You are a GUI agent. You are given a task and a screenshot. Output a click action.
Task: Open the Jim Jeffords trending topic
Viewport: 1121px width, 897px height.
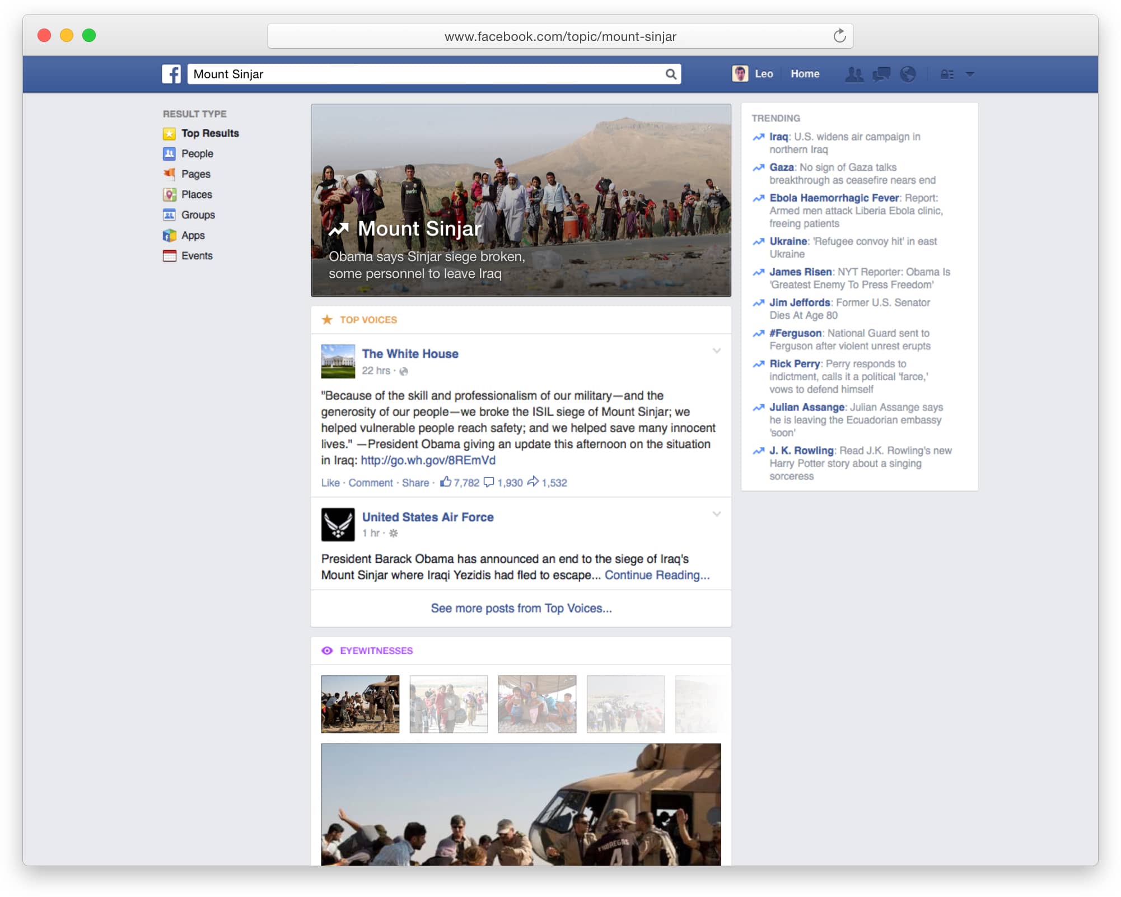[800, 303]
